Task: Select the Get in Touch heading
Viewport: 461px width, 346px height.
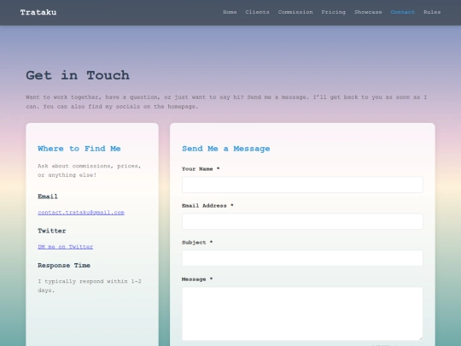Action: (x=78, y=75)
